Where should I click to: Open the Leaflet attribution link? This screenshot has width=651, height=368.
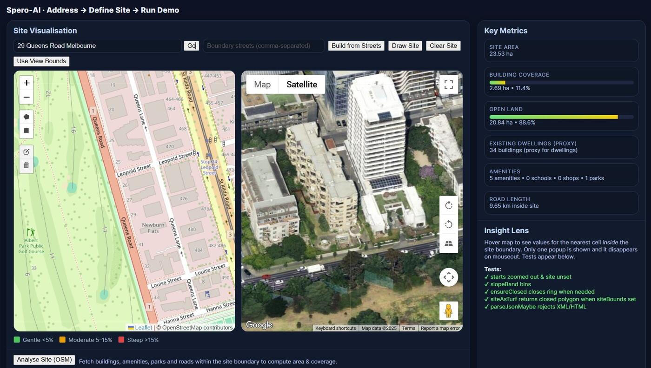pyautogui.click(x=143, y=328)
